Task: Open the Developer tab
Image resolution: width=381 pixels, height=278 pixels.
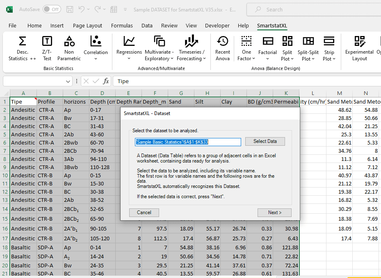Action: tap(217, 25)
